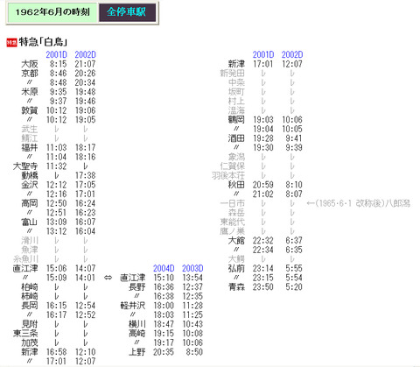Click the 米原 station name
Screen dimensions: 420x367
click(x=30, y=92)
